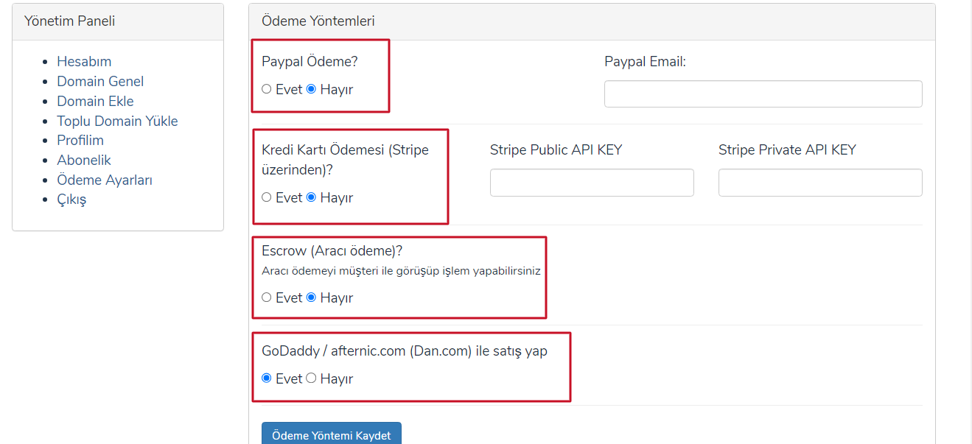Open Toplu Domain Yükle page
Viewport: 972px width, 444px height.
point(117,121)
